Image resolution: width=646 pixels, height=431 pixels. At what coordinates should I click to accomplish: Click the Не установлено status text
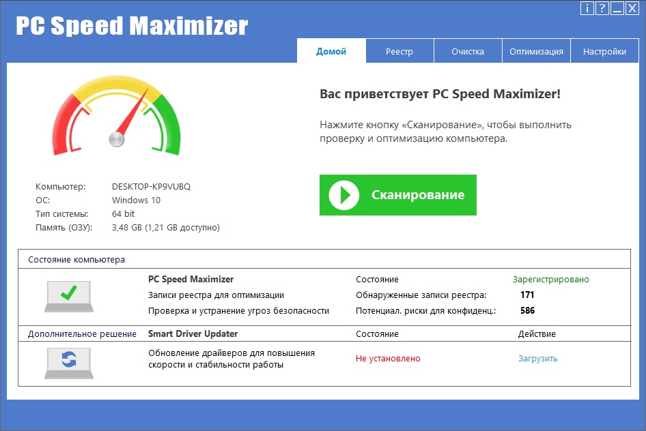pos(388,359)
